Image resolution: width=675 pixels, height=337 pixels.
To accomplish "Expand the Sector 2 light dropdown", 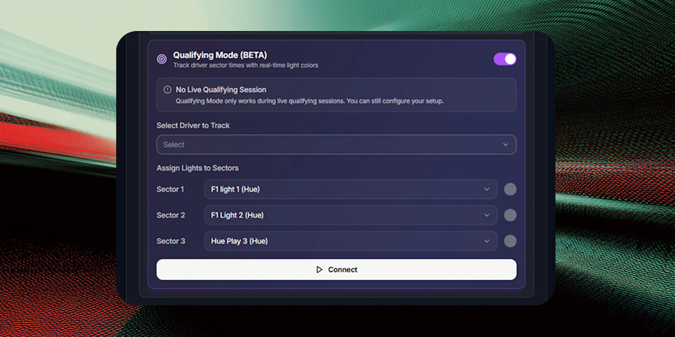I will [351, 215].
